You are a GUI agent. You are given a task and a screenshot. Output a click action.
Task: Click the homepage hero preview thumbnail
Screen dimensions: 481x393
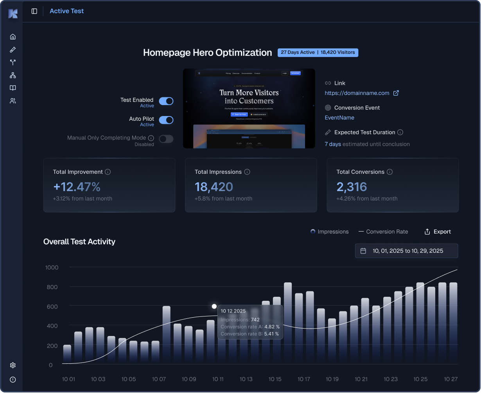click(x=249, y=108)
